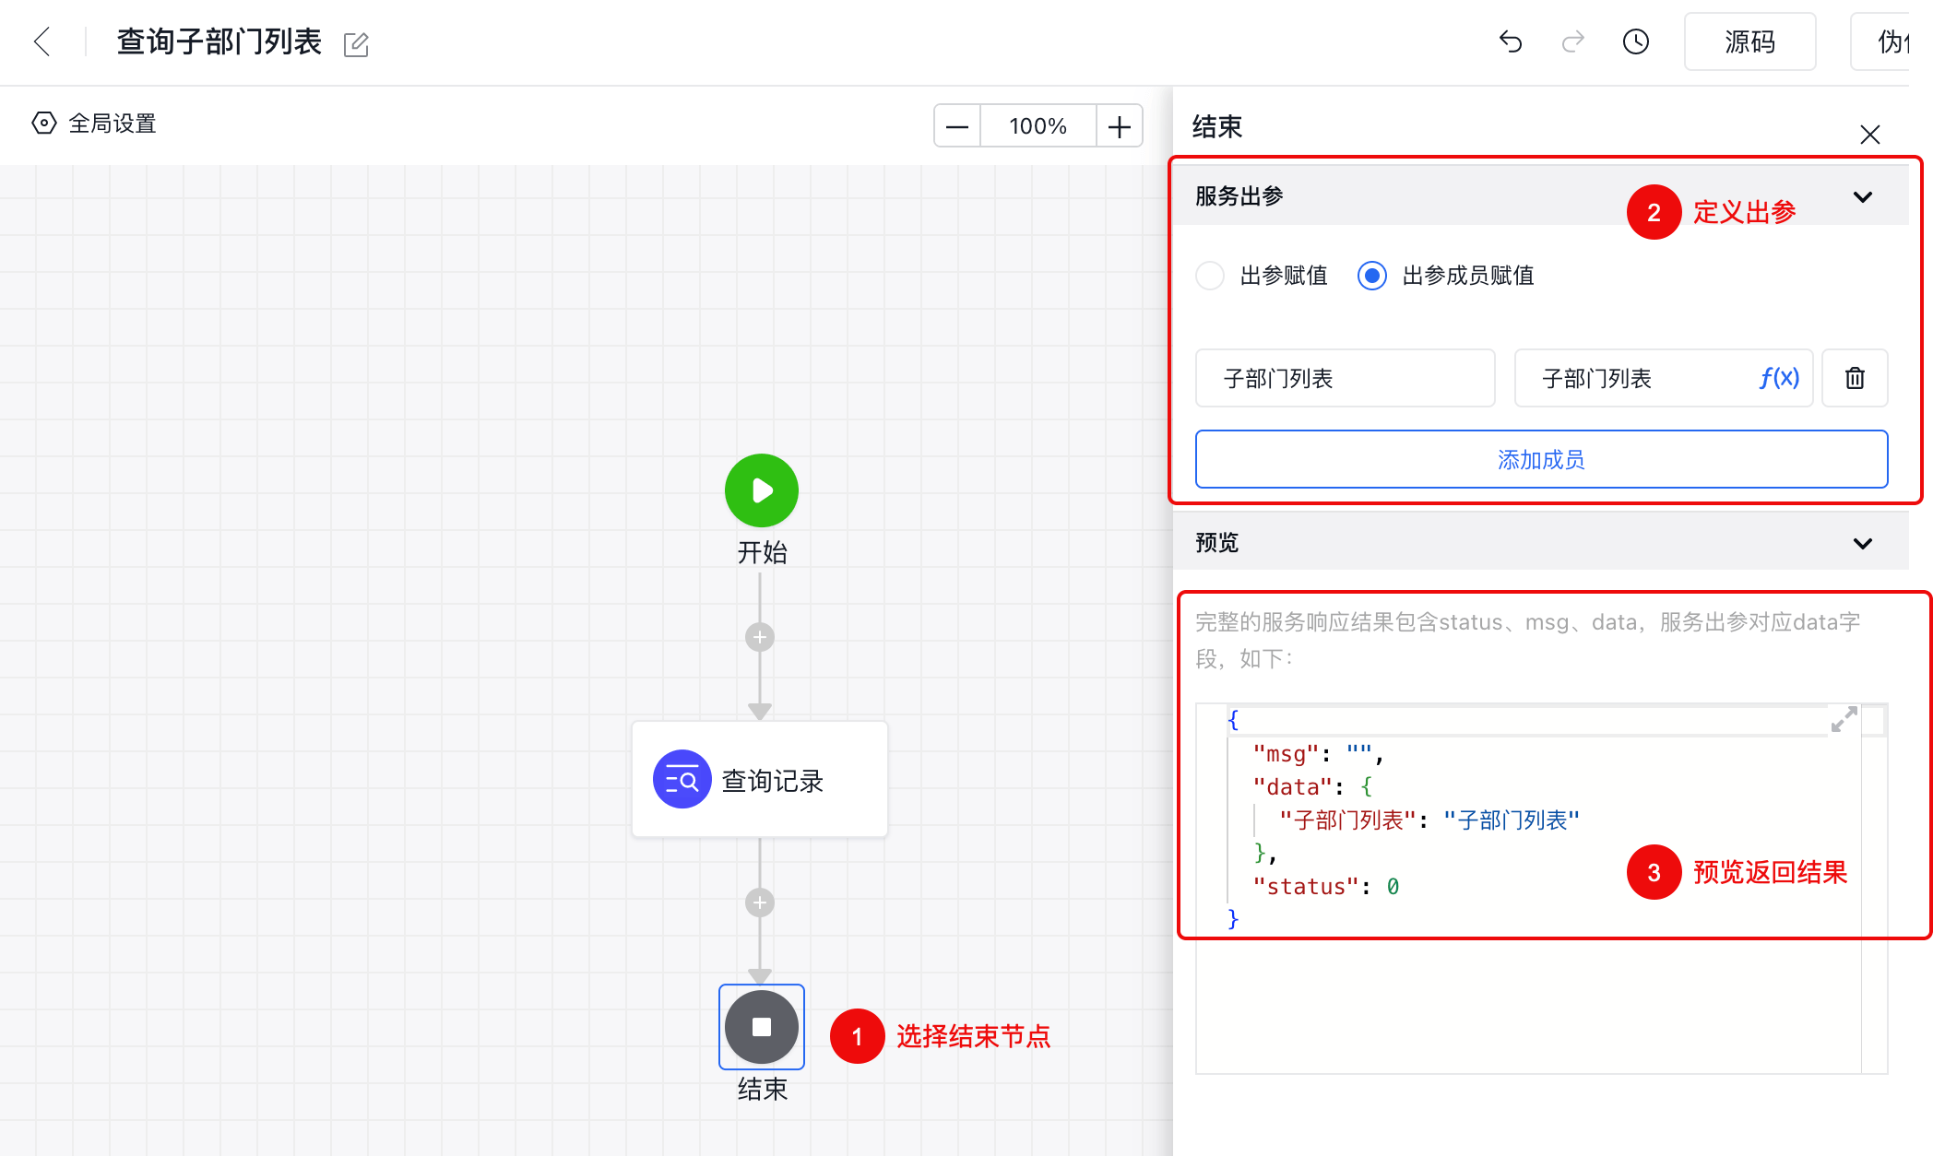
Task: Select the 结束 end node
Action: (762, 1027)
